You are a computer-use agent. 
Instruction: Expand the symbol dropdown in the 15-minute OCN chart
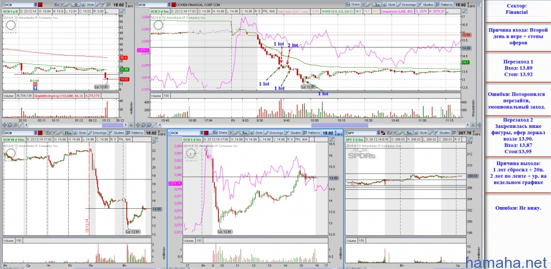(x=36, y=133)
